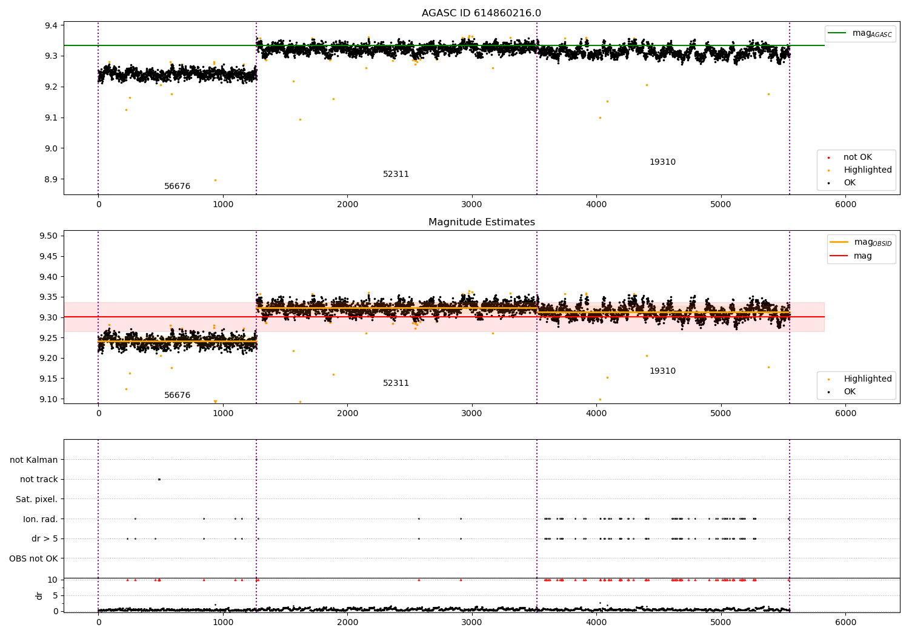Click the obsid label '56676' in the Magnitude Estimates plot
Viewport: 909px width, 636px height.
click(177, 396)
